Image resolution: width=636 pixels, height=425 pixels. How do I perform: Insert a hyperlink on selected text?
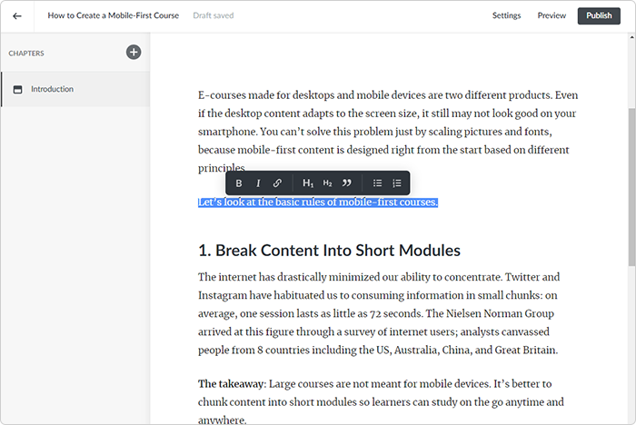pyautogui.click(x=277, y=183)
